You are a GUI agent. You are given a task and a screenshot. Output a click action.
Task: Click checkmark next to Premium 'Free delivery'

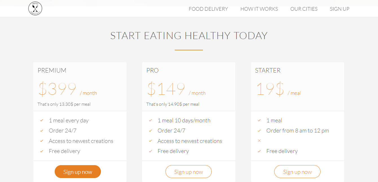42,151
